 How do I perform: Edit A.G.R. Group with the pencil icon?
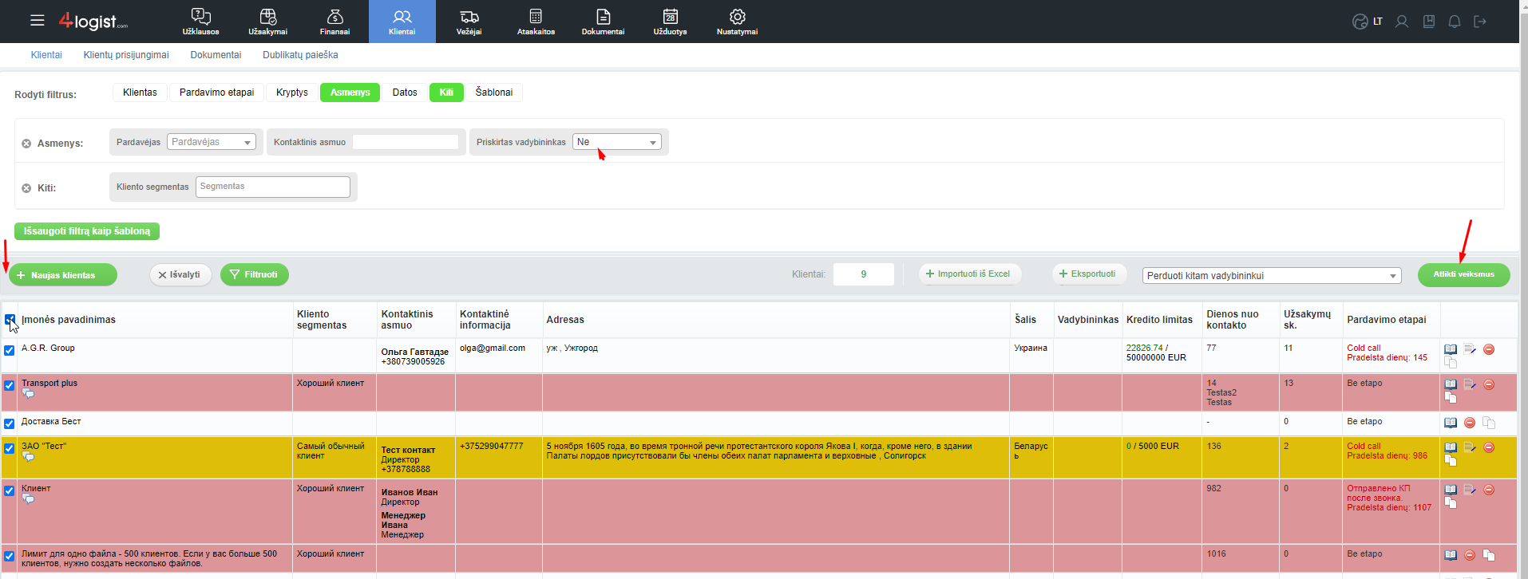click(x=1470, y=349)
